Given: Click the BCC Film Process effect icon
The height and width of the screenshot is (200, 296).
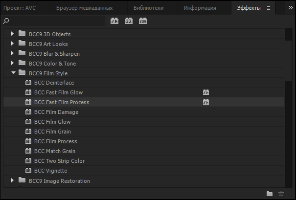Looking at the screenshot, I should [x=28, y=141].
